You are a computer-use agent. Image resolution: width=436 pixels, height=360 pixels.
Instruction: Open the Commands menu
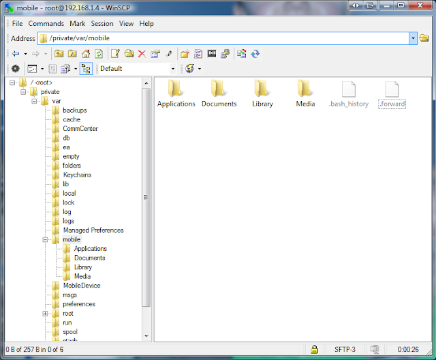point(46,24)
